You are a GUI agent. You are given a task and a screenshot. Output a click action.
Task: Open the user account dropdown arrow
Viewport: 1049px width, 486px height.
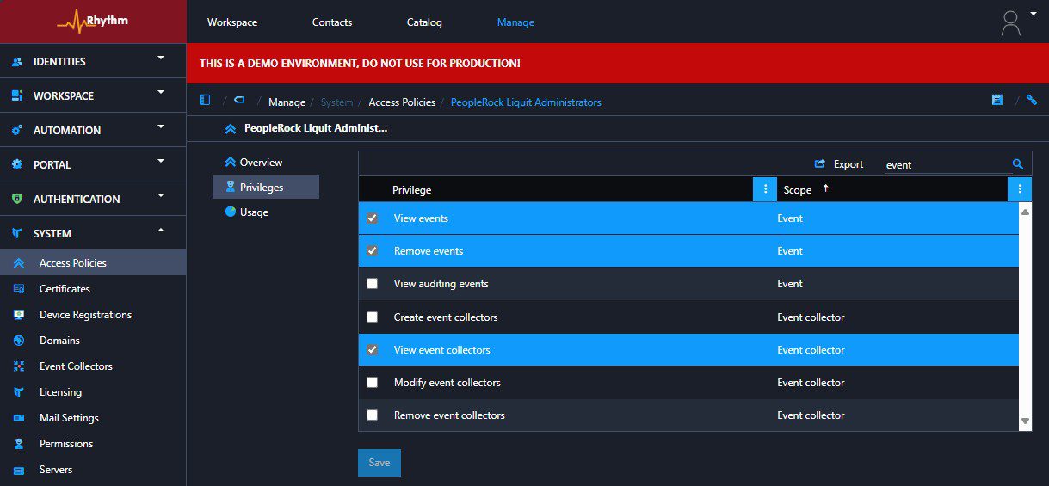[x=1033, y=14]
